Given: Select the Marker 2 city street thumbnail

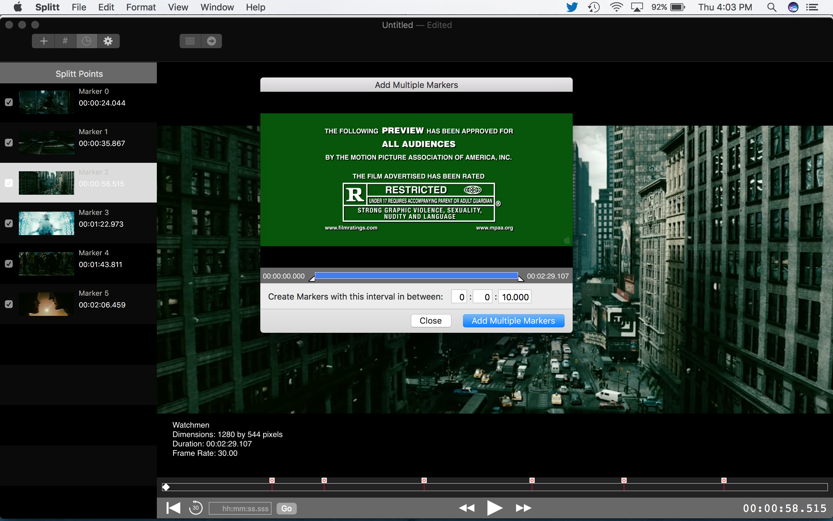Looking at the screenshot, I should click(x=47, y=183).
